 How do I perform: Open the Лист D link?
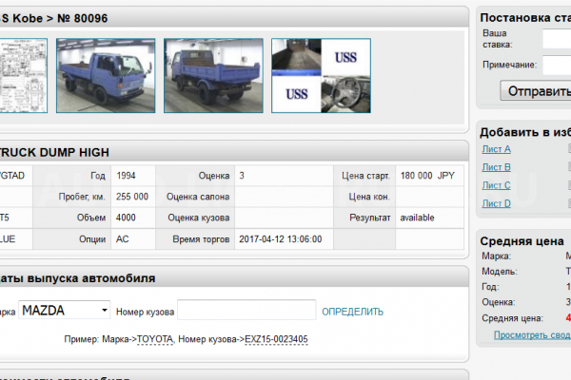point(497,203)
